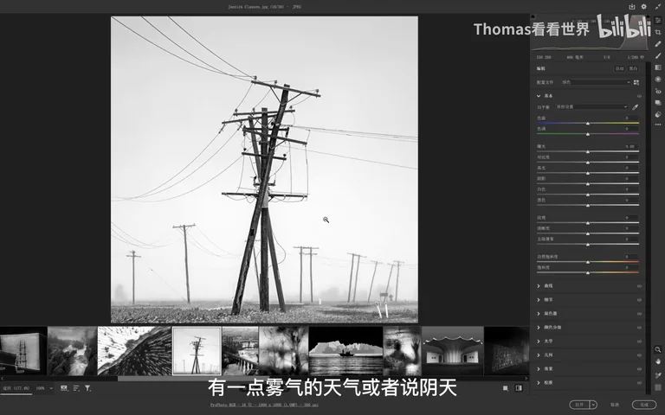665x415 pixels.
Task: Click the 黑白 black and white button
Action: click(633, 68)
